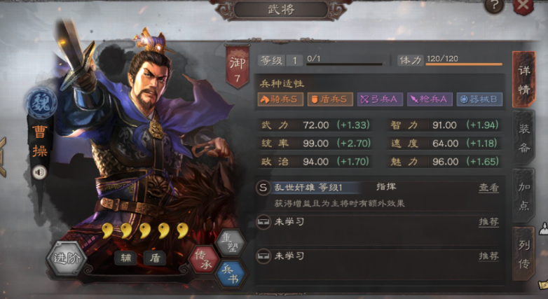Click first 推荐 link beside empty skill
Screen dimensions: 548x299
[488, 222]
